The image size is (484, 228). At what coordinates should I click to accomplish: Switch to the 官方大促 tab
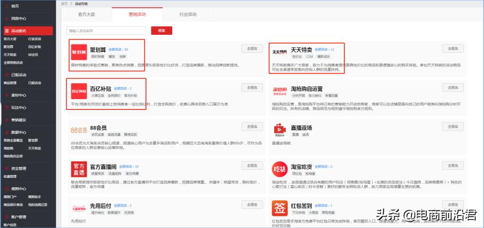(87, 15)
